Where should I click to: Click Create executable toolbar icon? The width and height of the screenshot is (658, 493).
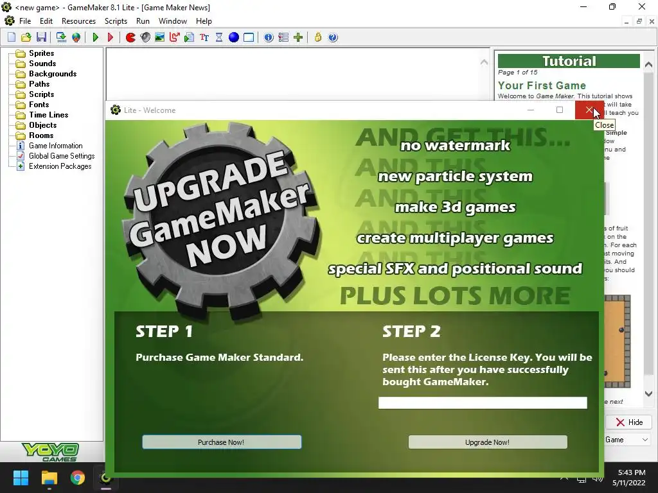coord(61,37)
